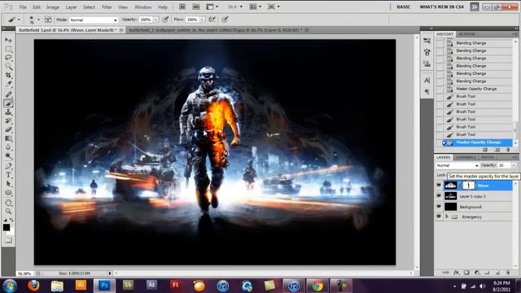
Task: Toggle the Brushes panel button in options bar
Action: tap(48, 20)
